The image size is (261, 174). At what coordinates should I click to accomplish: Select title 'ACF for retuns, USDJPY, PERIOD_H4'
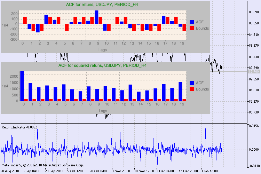click(x=102, y=5)
